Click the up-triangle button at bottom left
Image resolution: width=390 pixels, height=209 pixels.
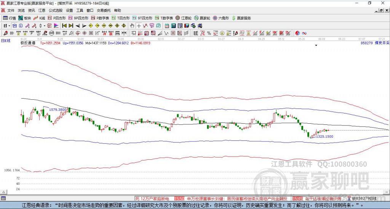point(4,192)
